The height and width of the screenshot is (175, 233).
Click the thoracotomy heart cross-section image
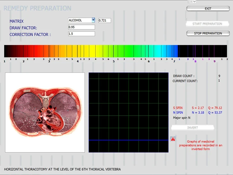coord(45,112)
